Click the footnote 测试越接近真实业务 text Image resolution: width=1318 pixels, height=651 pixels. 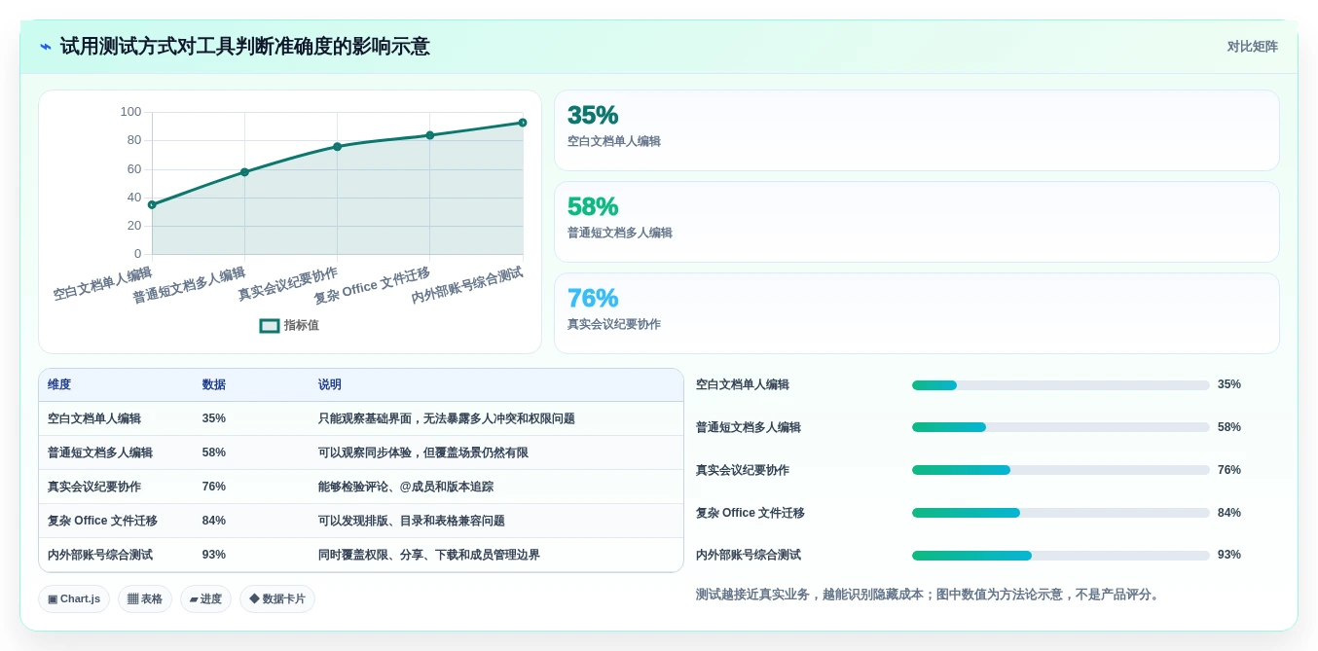(x=930, y=595)
